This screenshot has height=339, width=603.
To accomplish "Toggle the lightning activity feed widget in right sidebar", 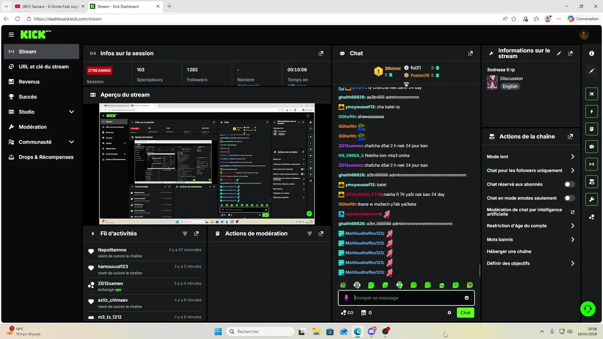I will click(x=592, y=112).
